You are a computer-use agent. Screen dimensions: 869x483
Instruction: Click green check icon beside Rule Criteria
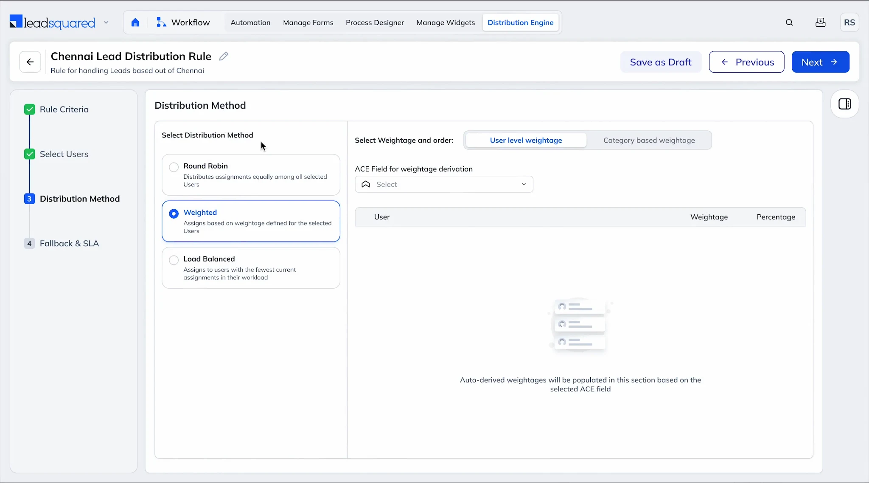coord(29,110)
